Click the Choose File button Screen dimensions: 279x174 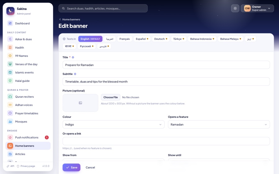(110, 97)
